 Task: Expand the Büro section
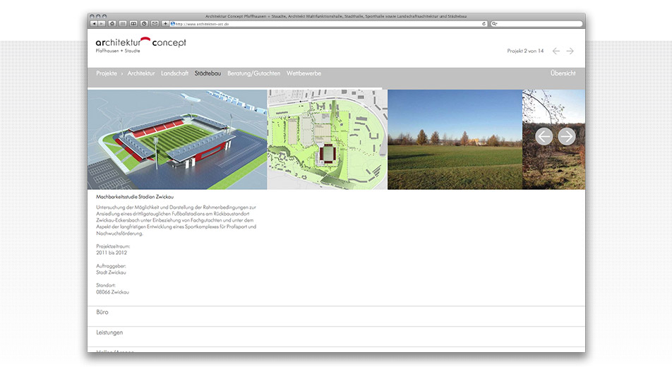coord(102,312)
